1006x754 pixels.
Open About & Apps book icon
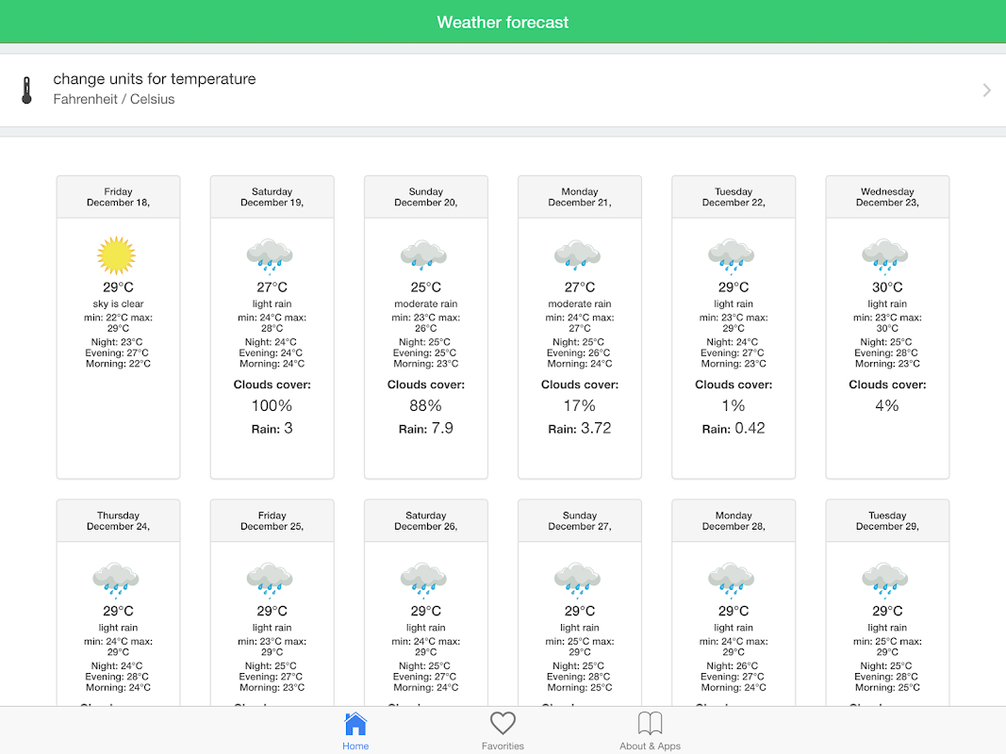[x=650, y=723]
